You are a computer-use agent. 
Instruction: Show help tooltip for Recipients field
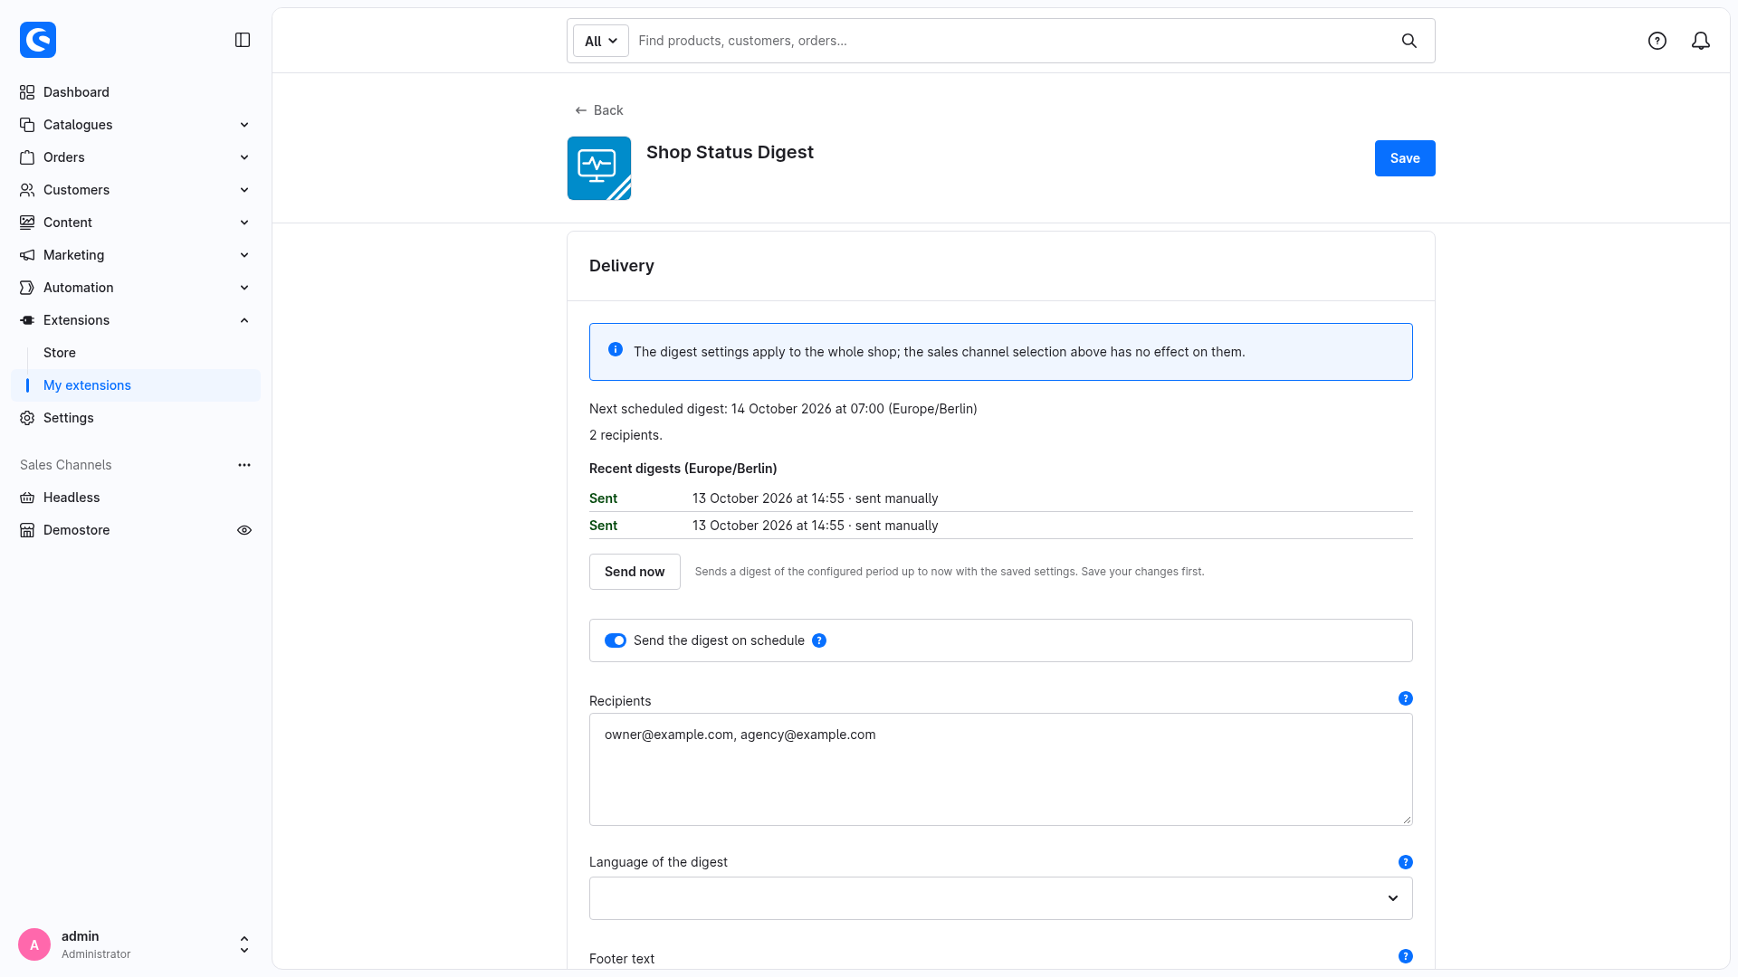pos(1406,698)
